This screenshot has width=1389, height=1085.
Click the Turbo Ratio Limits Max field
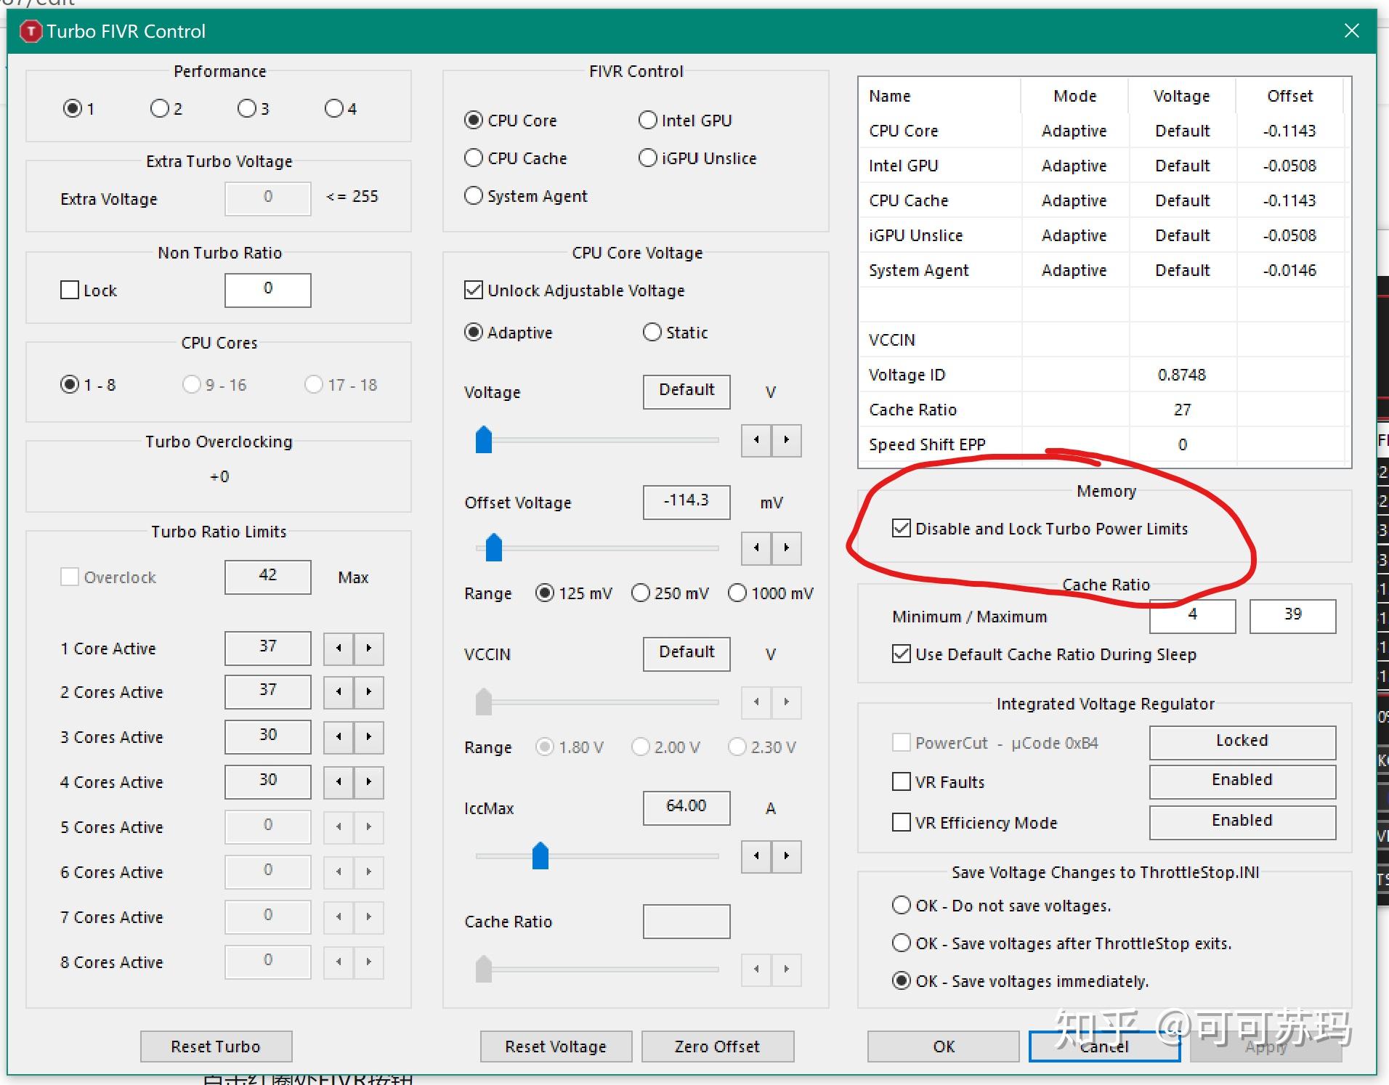tap(268, 577)
